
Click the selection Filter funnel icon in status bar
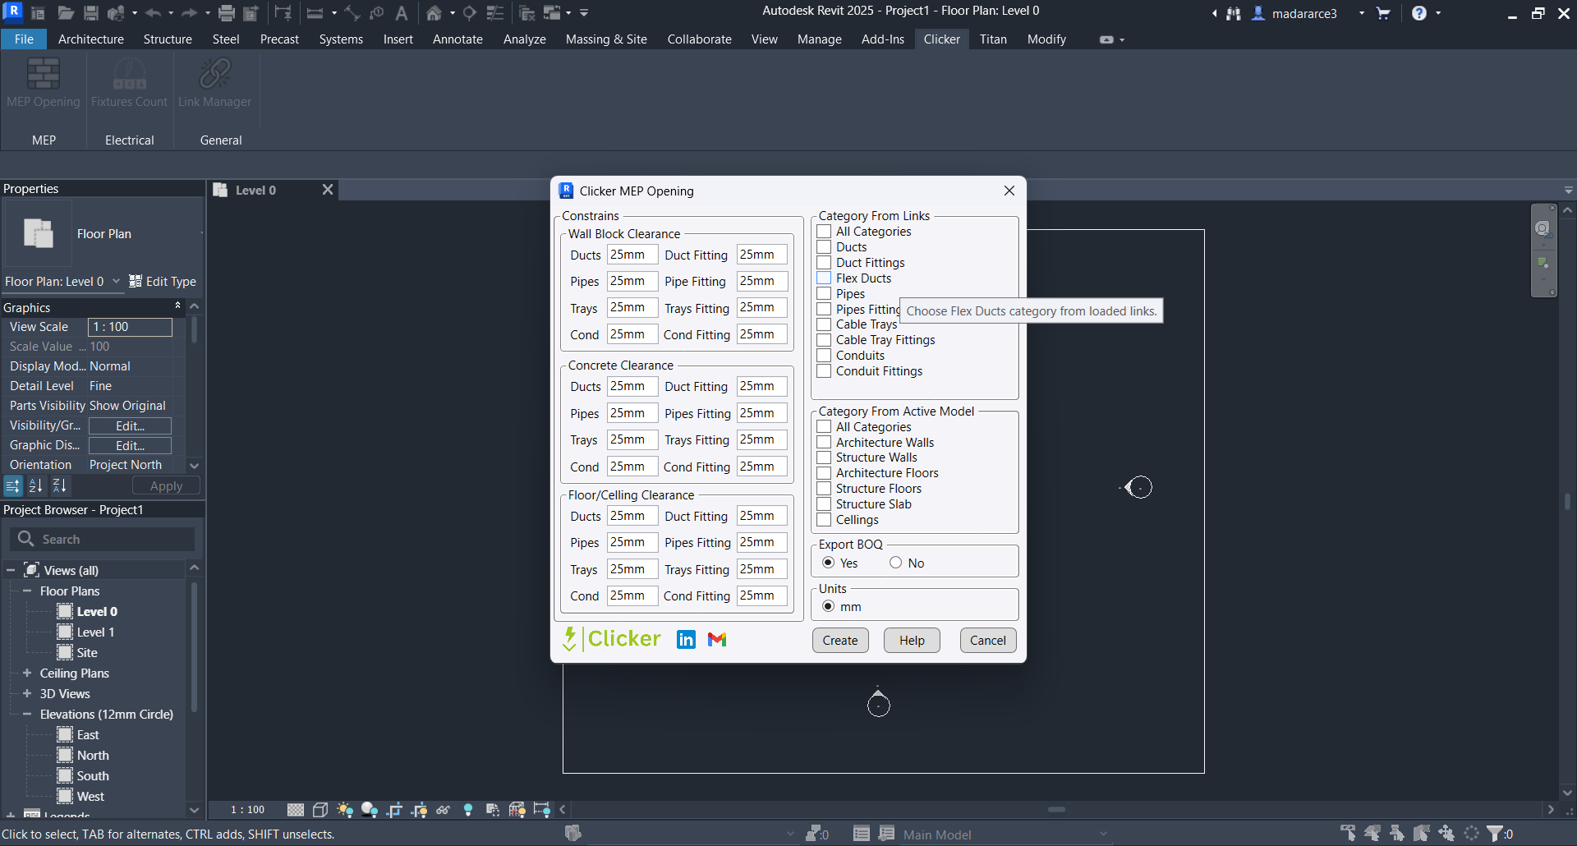(1495, 834)
